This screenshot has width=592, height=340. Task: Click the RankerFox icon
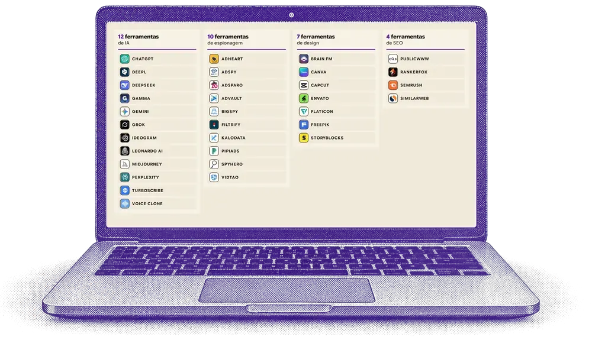click(393, 72)
